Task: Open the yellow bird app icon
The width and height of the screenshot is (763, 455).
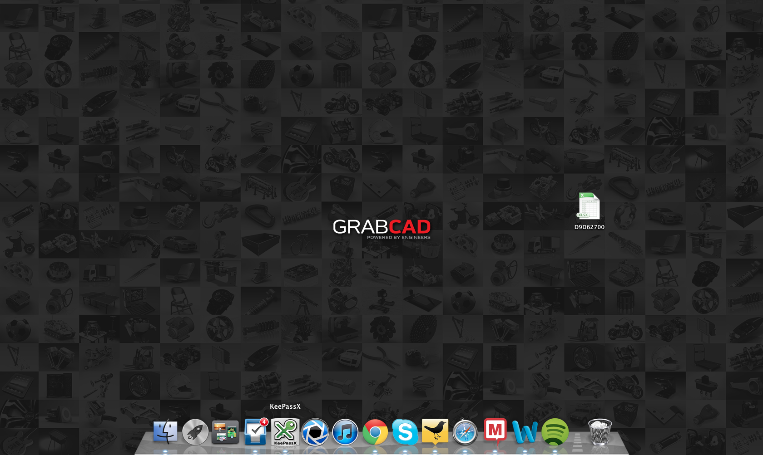Action: [435, 431]
